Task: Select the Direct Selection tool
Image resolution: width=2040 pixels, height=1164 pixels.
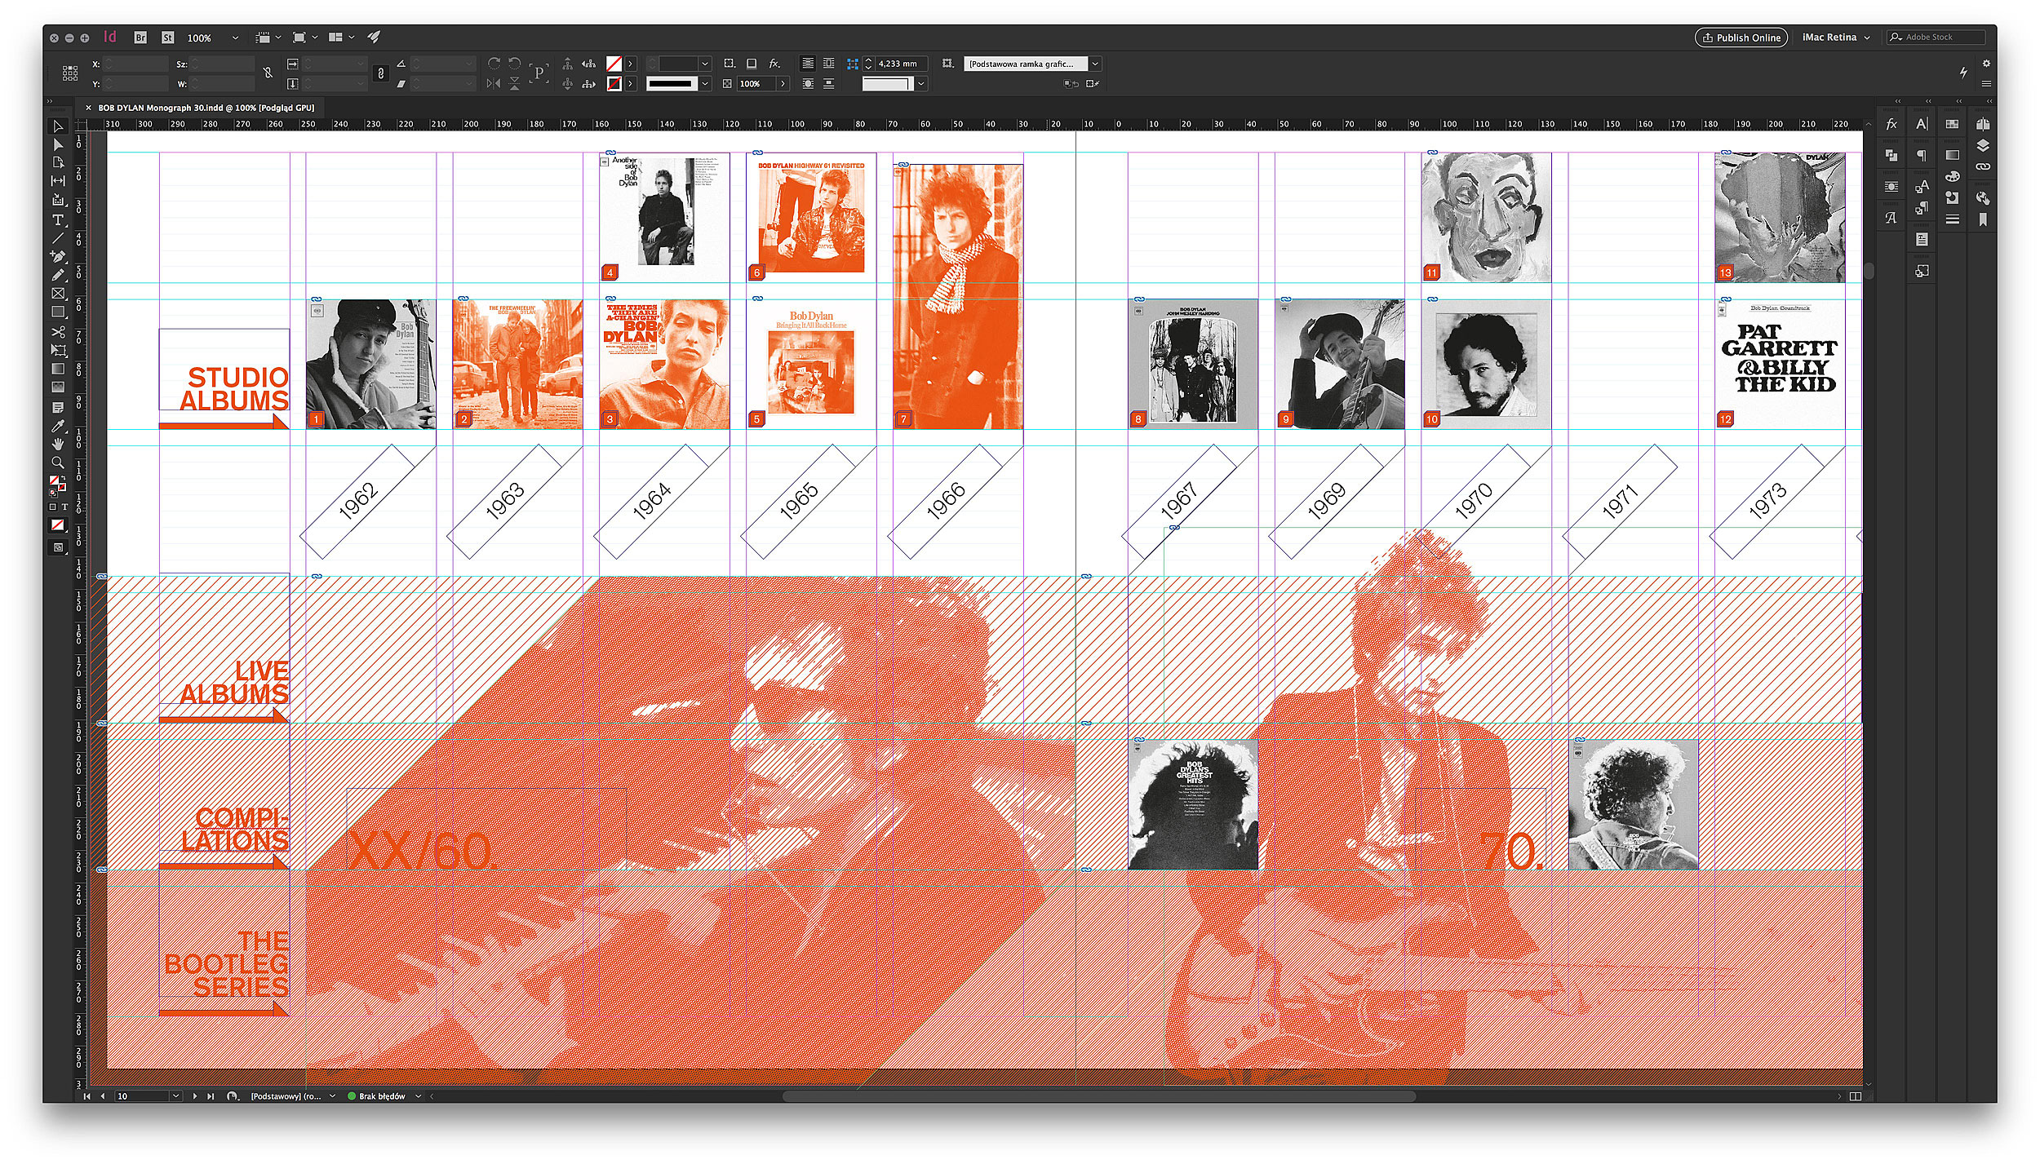Action: click(58, 144)
